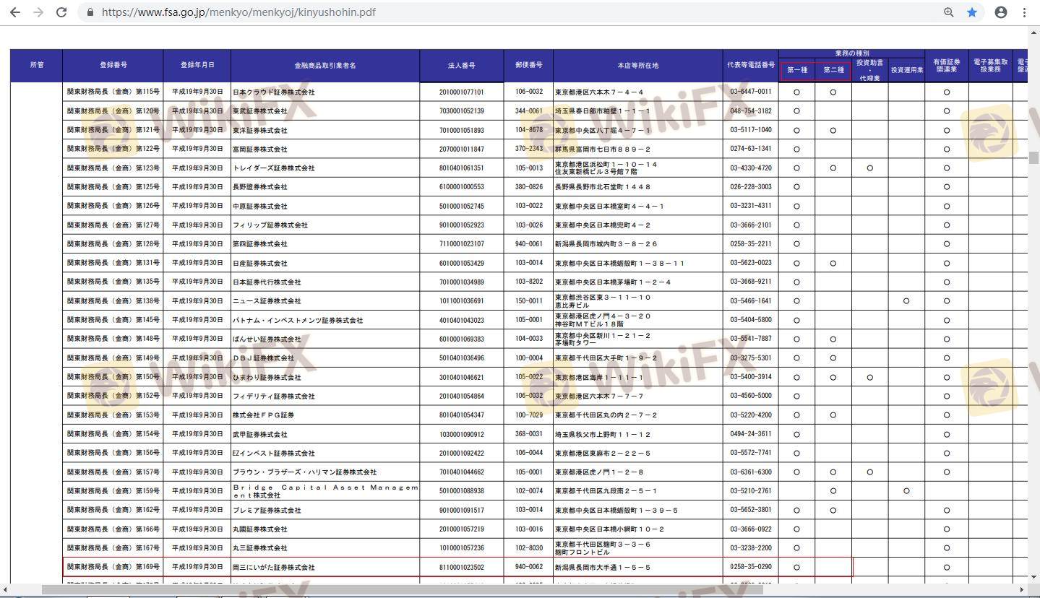
Task: Open the zoom magnifier in the address bar
Action: click(949, 12)
